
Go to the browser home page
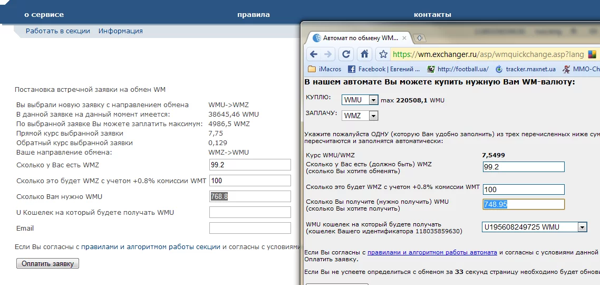tap(364, 54)
